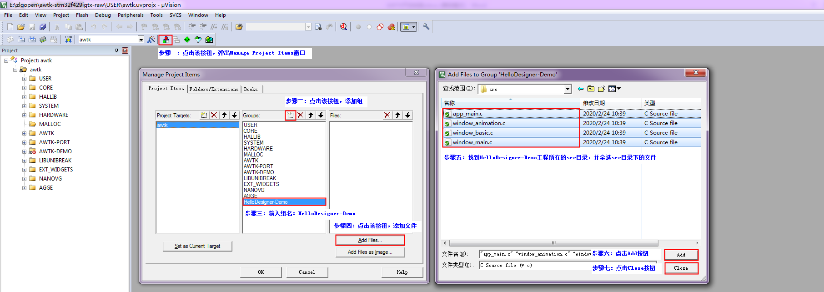Click the Rebuild all target files icon

[32, 40]
